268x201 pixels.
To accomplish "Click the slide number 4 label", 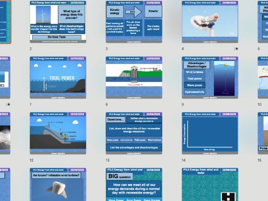I will coord(183,49).
